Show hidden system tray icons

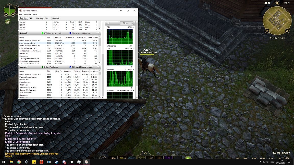(260, 162)
